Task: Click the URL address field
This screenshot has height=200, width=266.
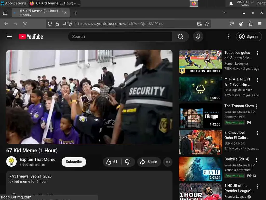Action: click(119, 24)
